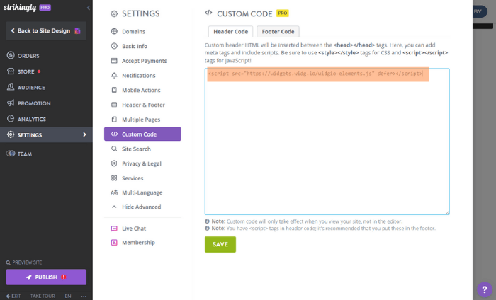The height and width of the screenshot is (300, 496).
Task: Click the Promotion megaphone icon
Action: (x=11, y=103)
